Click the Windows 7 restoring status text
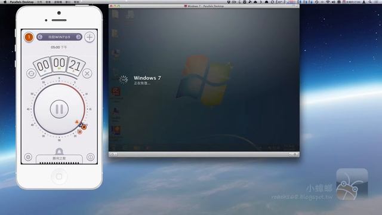Image resolution: width=382 pixels, height=215 pixels. [142, 84]
